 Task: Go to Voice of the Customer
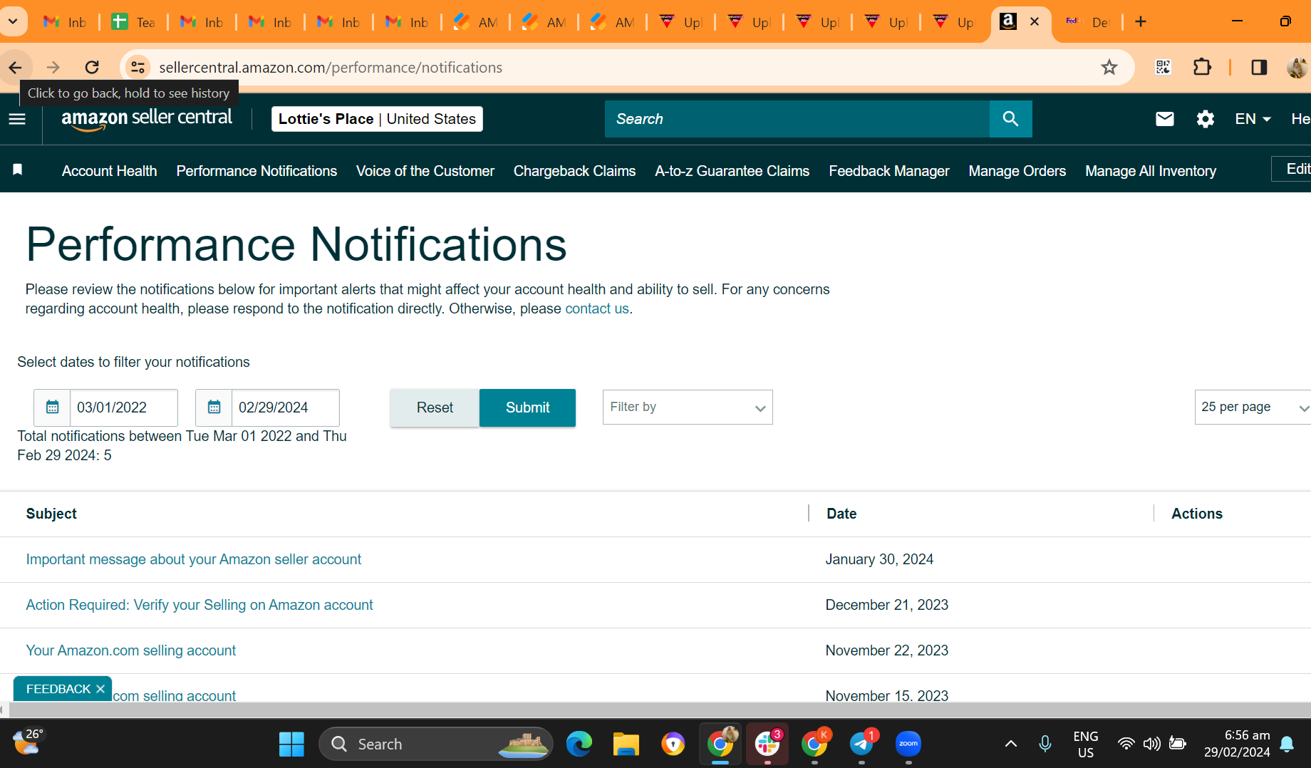coord(425,171)
